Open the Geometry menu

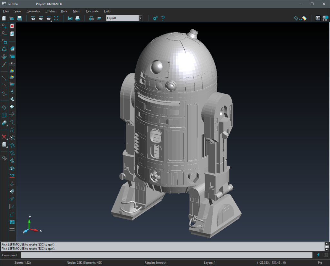click(33, 11)
